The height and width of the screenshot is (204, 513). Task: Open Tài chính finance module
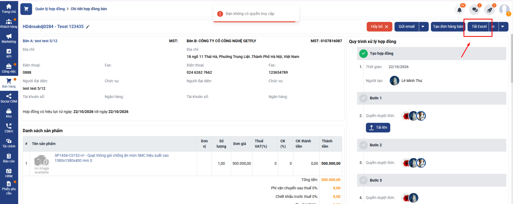pyautogui.click(x=9, y=143)
